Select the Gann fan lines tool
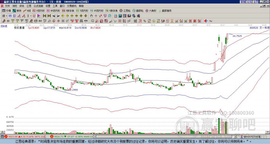This screenshot has width=270, height=144. coord(97,21)
